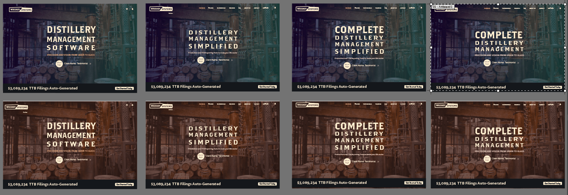Select user profile icon in brown 'Software' mockup

(x=133, y=105)
